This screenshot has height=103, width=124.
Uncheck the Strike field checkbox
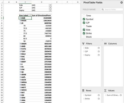click(x=84, y=33)
